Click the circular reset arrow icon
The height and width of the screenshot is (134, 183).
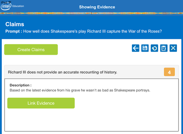point(154,48)
